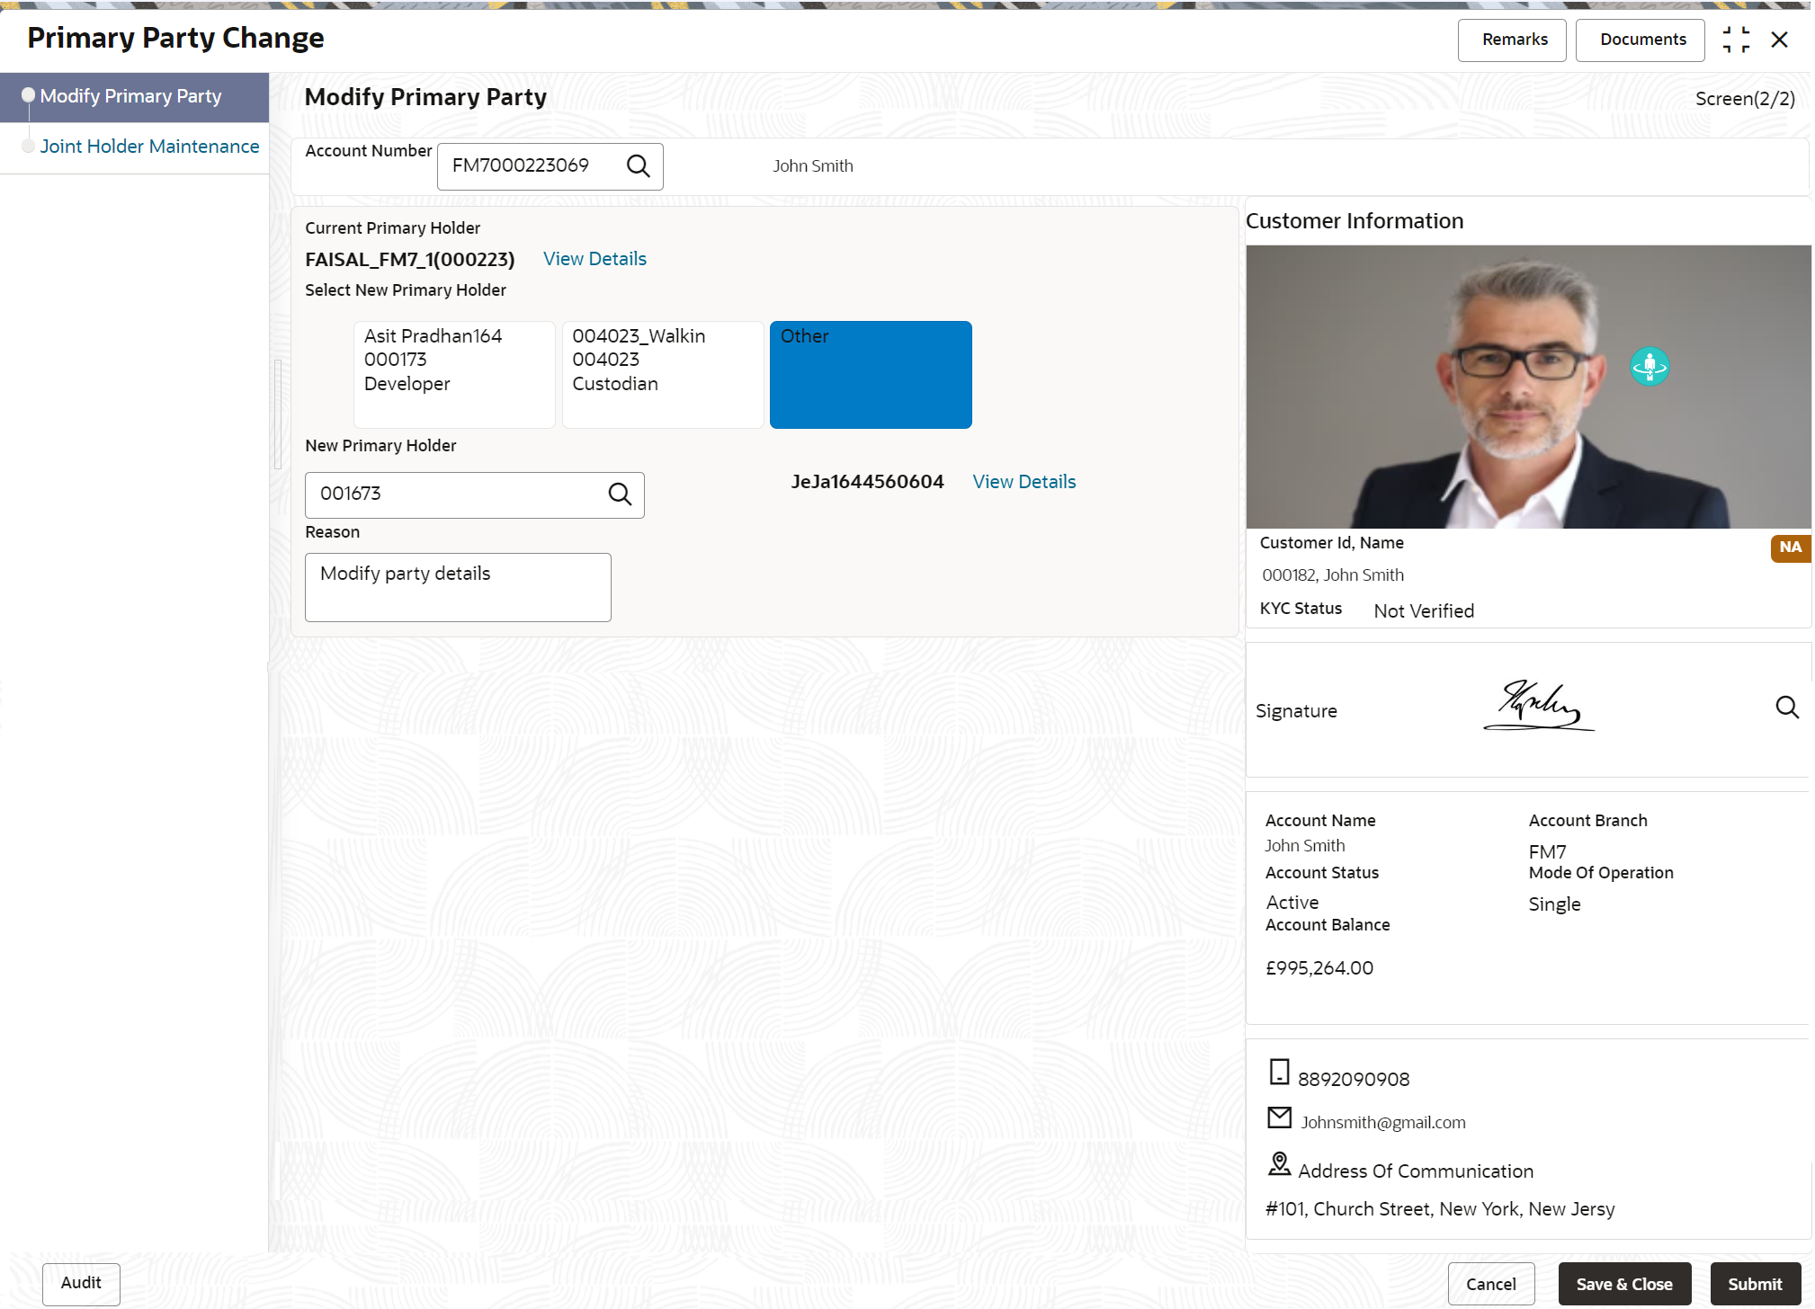Click the mobile phone icon
1815x1309 pixels.
coord(1279,1073)
